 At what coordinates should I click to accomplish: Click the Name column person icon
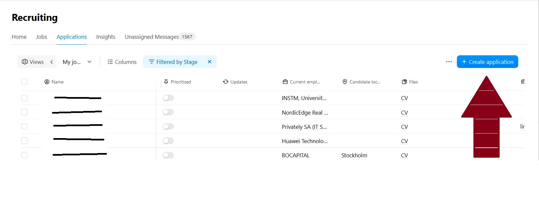point(47,82)
